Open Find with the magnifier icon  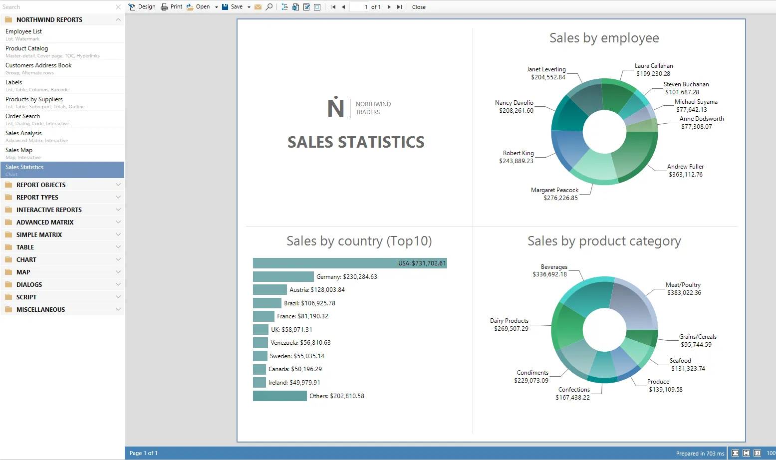[x=269, y=7]
